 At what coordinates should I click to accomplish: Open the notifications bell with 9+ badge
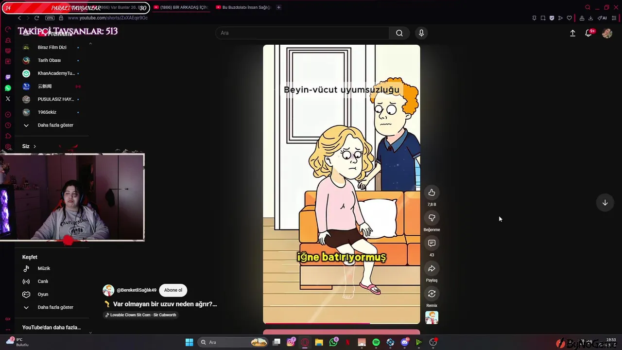tap(588, 33)
